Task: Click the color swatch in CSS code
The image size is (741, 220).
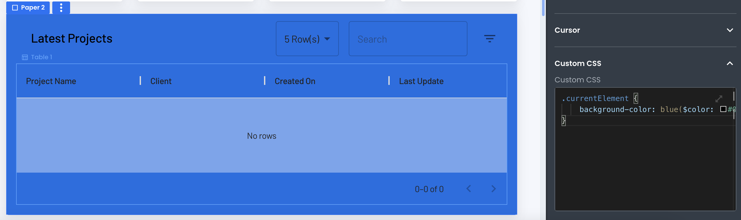Action: pyautogui.click(x=723, y=109)
